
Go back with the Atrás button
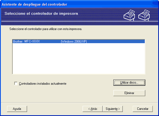(x=93, y=109)
